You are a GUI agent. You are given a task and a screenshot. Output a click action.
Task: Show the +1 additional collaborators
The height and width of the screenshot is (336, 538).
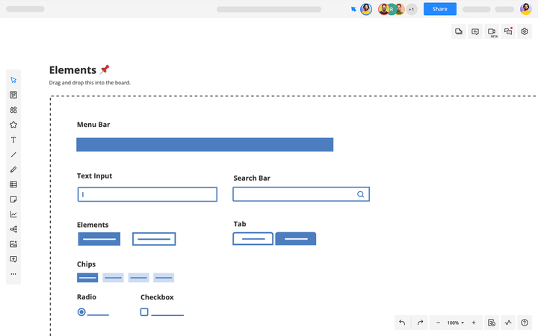coord(411,9)
